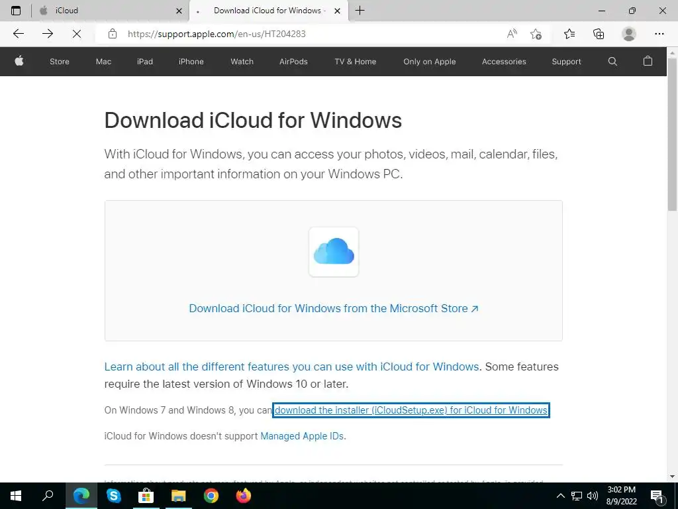This screenshot has height=509, width=678.
Task: Search apple.com with the magnifier icon
Action: [x=612, y=62]
